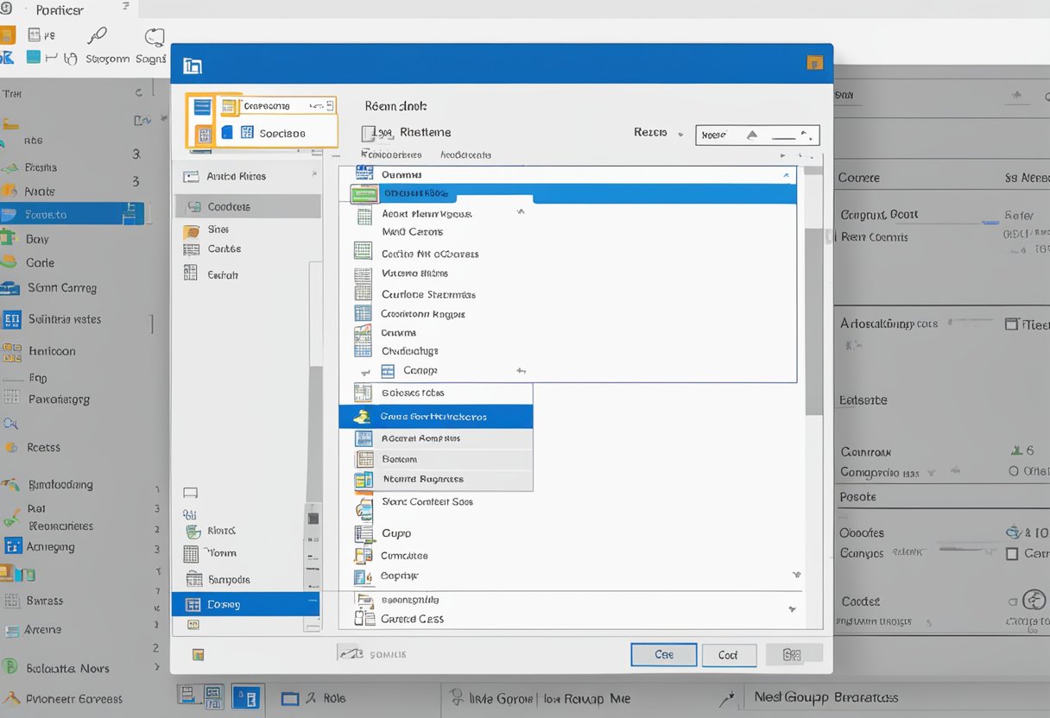This screenshot has height=718, width=1050.
Task: Click the app icon in the dialog title bar
Action: point(192,64)
